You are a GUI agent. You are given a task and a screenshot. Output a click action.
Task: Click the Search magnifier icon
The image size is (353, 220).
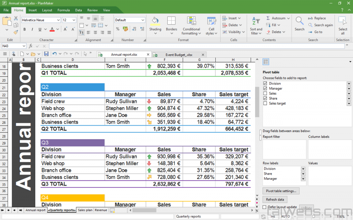pyautogui.click(x=300, y=21)
